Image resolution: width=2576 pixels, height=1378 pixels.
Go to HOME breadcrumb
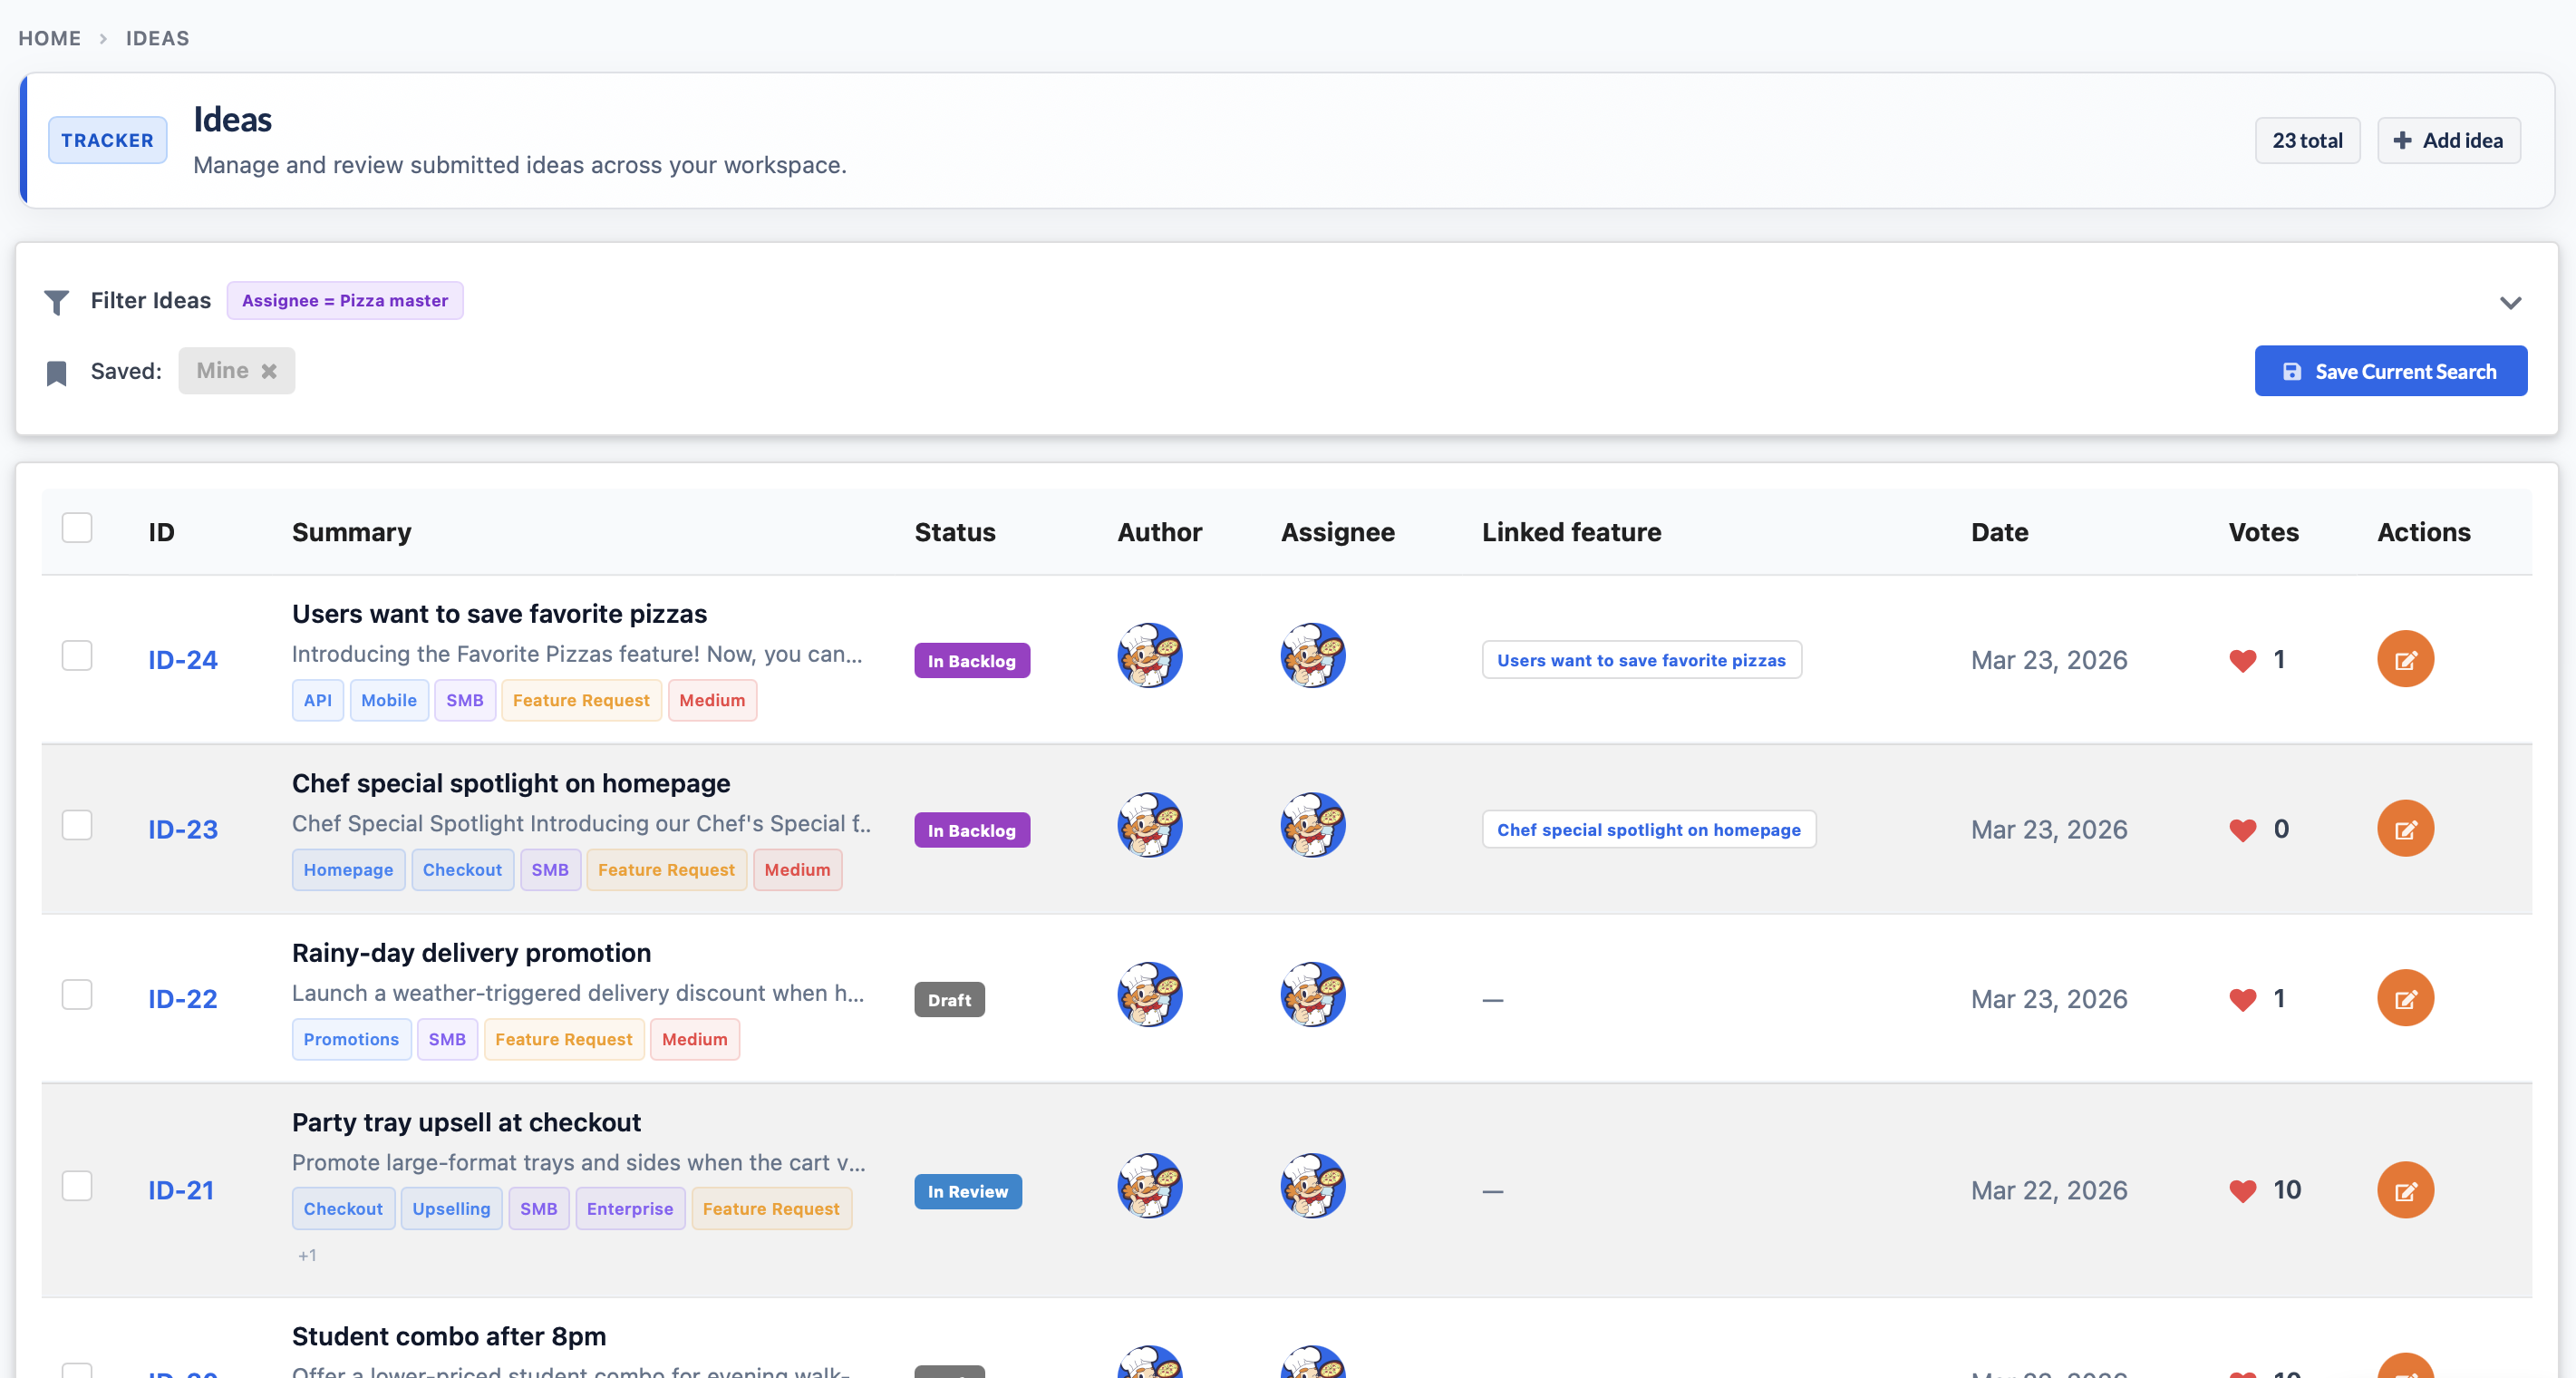coord(50,38)
